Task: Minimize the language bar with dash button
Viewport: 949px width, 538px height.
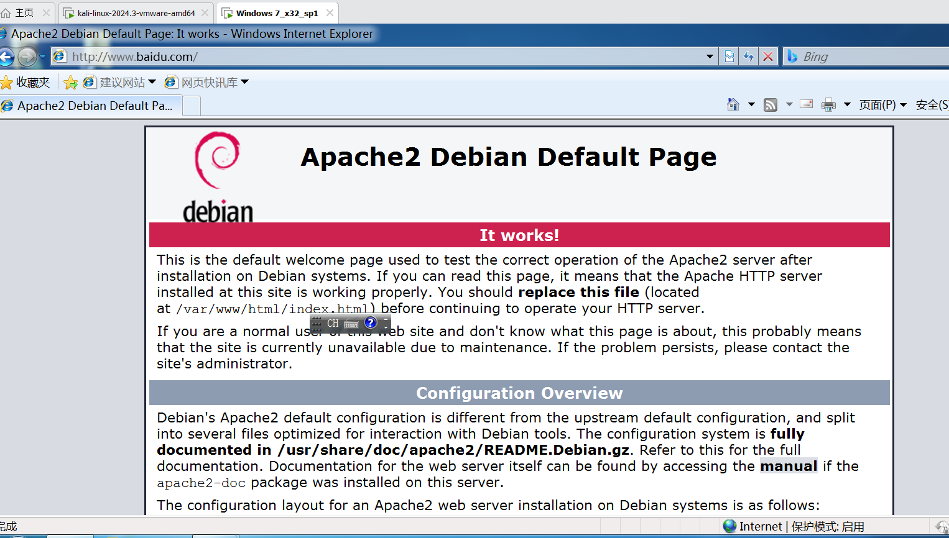Action: tap(386, 319)
